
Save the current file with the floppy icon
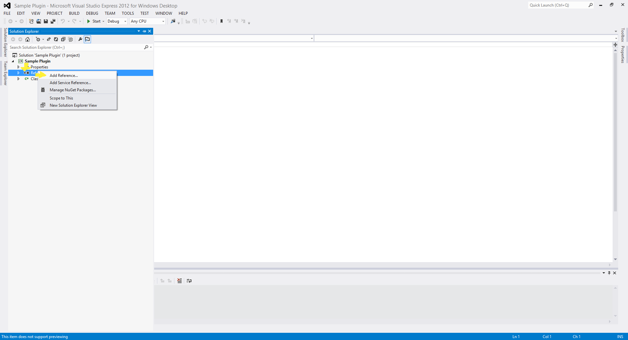[x=46, y=21]
